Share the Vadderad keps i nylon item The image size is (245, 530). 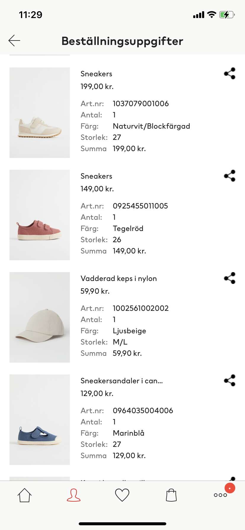point(230,278)
